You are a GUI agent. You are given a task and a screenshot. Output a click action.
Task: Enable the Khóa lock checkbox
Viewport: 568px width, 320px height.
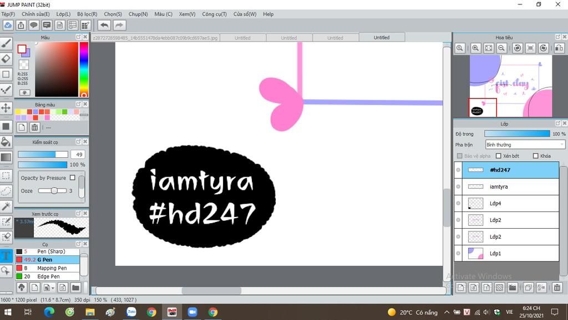[536, 156]
